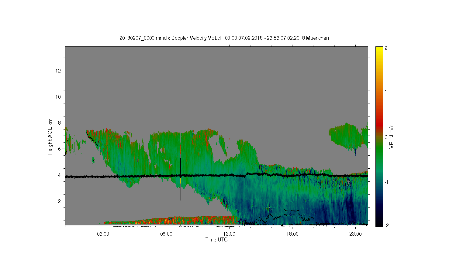
Task: Click the height tick label 8
Action: [60, 123]
